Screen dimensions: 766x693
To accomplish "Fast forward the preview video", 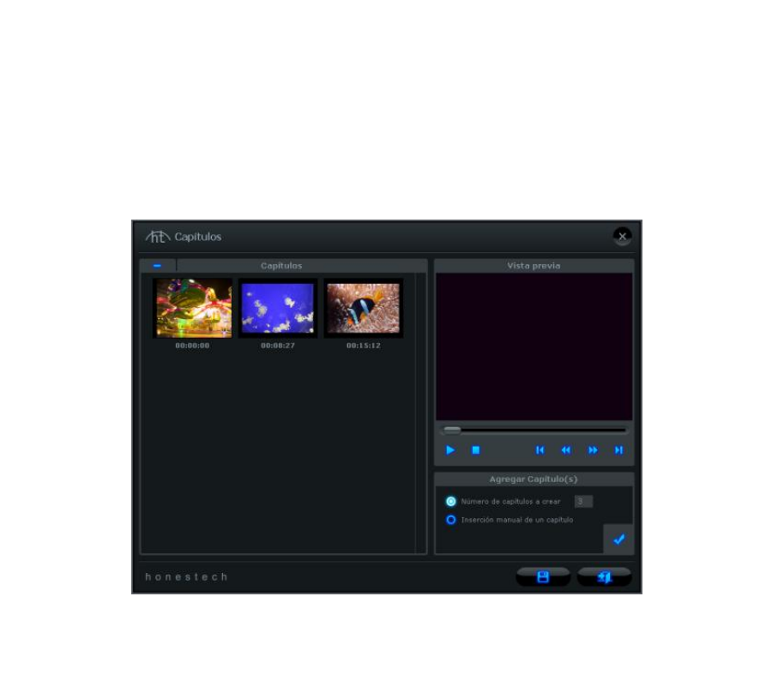I will pos(593,449).
